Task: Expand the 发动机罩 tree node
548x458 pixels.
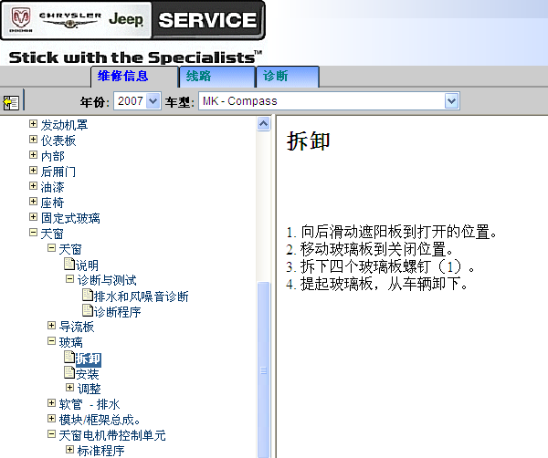Action: tap(33, 123)
